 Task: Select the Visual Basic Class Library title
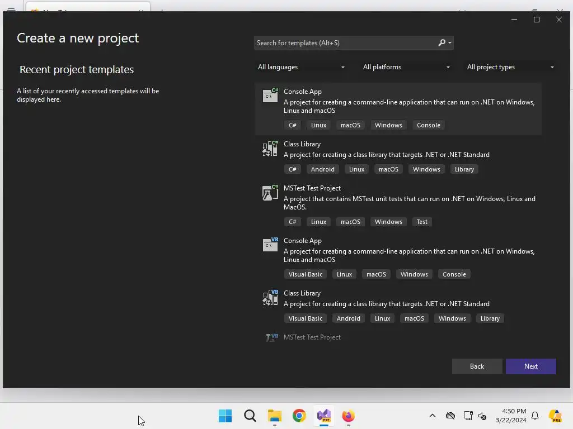click(x=302, y=293)
